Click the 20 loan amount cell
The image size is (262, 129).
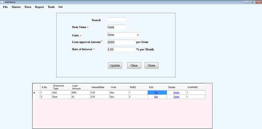[81, 97]
